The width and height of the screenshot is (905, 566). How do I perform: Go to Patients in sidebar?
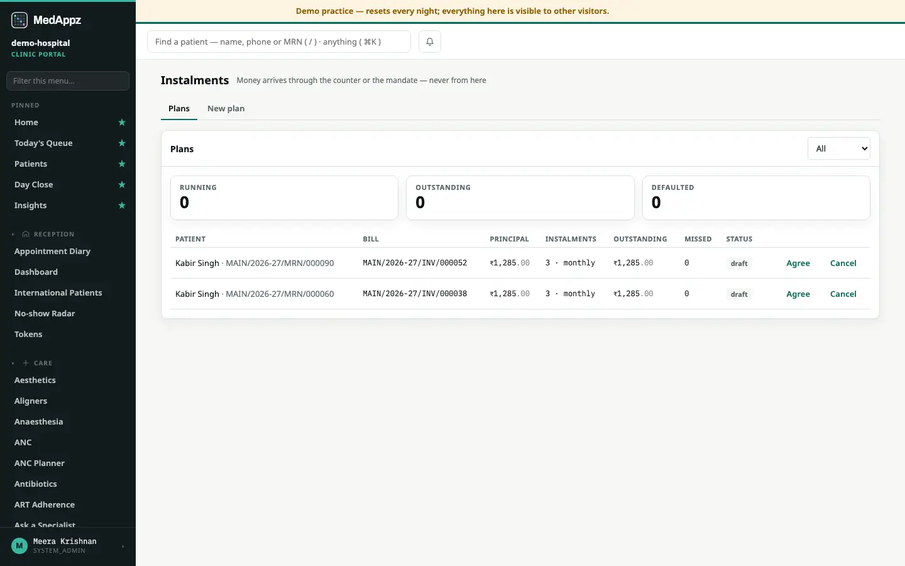31,164
